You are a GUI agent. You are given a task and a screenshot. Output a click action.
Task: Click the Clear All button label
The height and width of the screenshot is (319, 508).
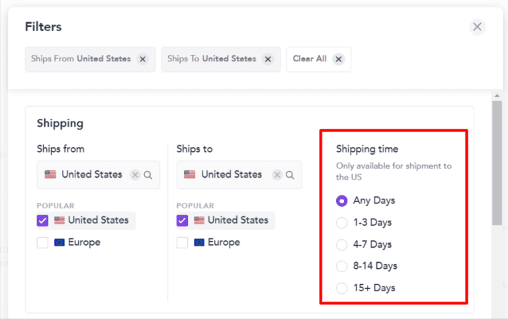pyautogui.click(x=310, y=59)
